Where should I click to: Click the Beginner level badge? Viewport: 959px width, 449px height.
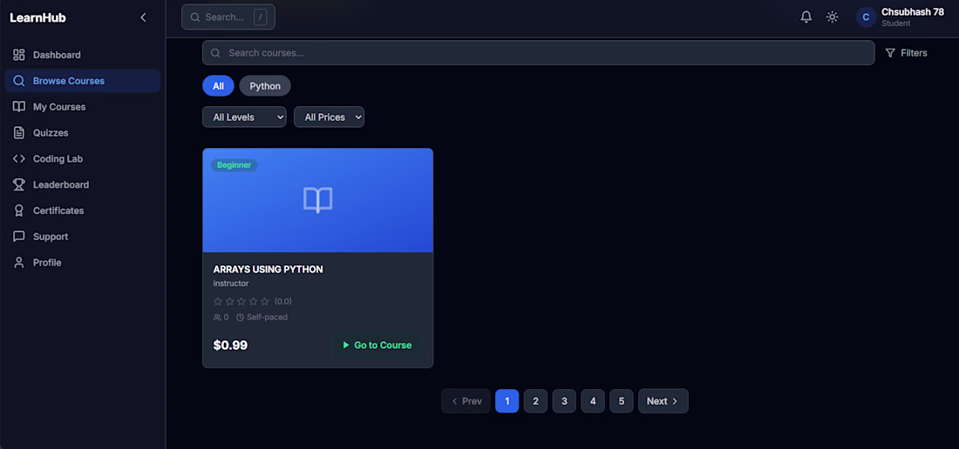pyautogui.click(x=235, y=164)
